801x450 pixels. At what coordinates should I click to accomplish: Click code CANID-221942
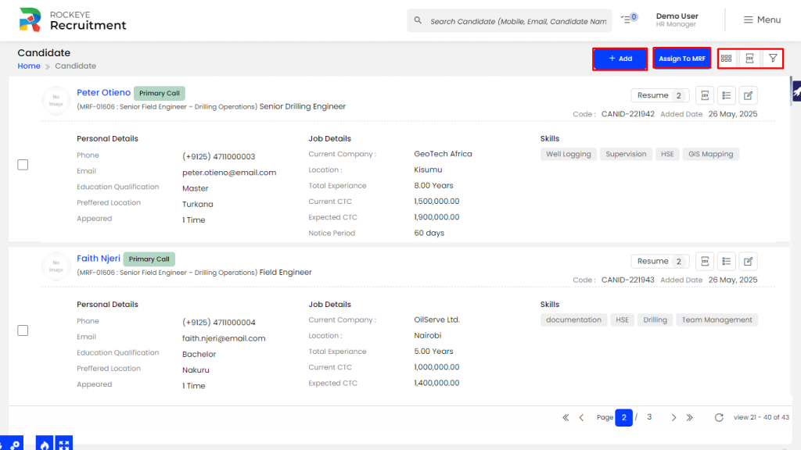coord(628,114)
